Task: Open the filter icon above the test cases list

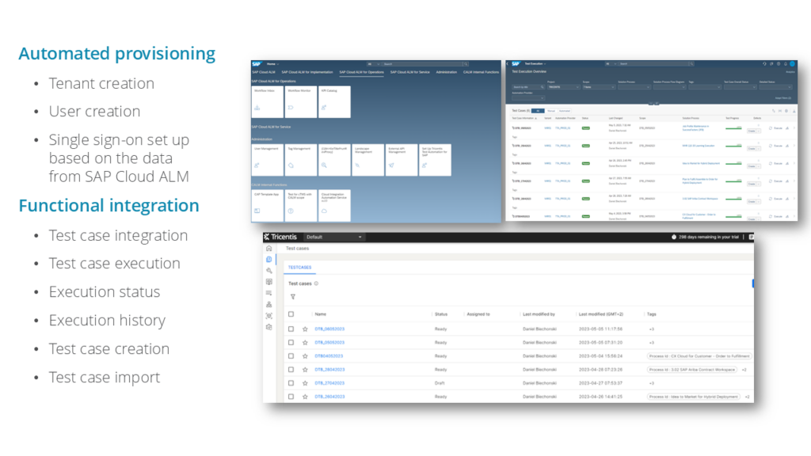Action: 292,296
